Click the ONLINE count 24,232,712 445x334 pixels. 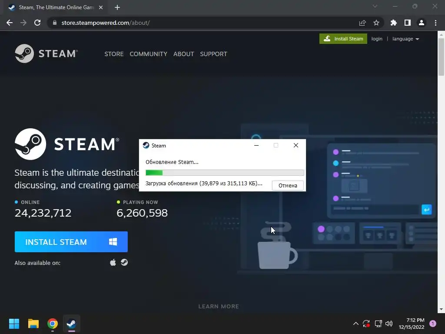(43, 213)
